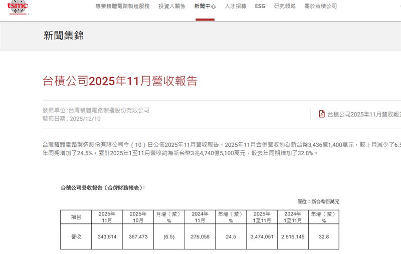Click the 發佈日期 2025/12/10 line
This screenshot has height=254, width=401.
coord(71,119)
